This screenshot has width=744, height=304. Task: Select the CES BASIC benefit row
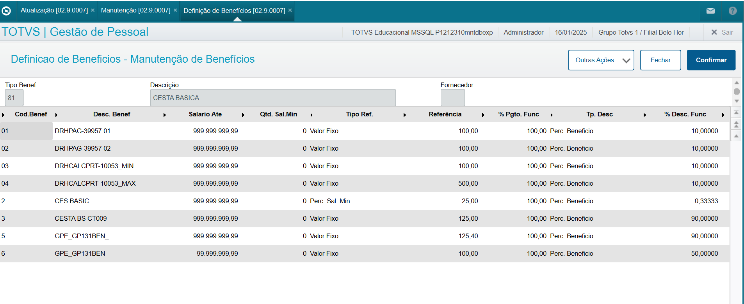(365, 201)
